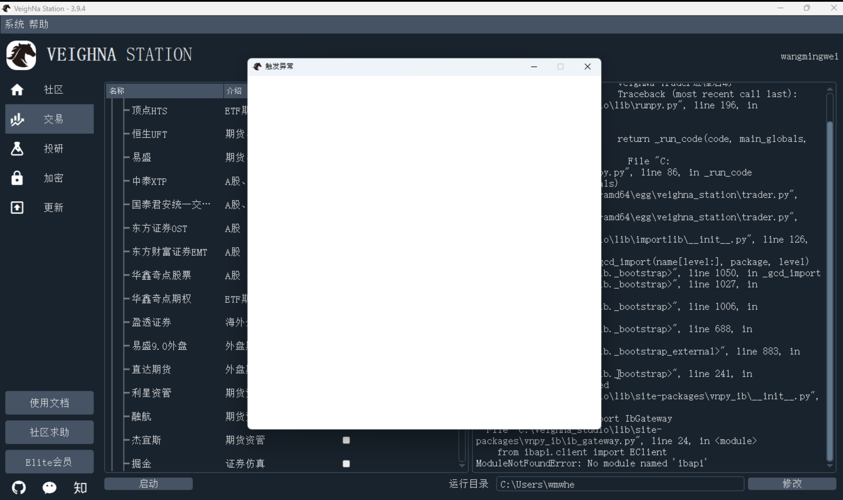
Task: Select the 易盛 row
Action: pos(141,157)
